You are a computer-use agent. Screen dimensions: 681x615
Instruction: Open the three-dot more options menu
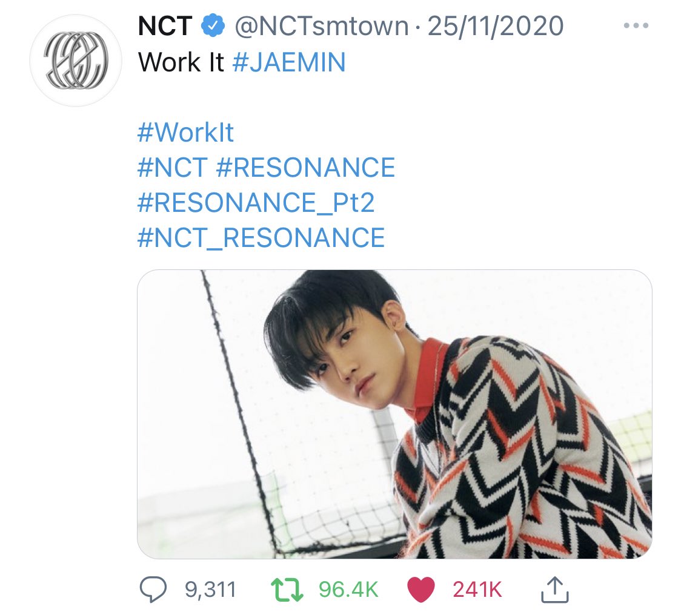(x=636, y=26)
